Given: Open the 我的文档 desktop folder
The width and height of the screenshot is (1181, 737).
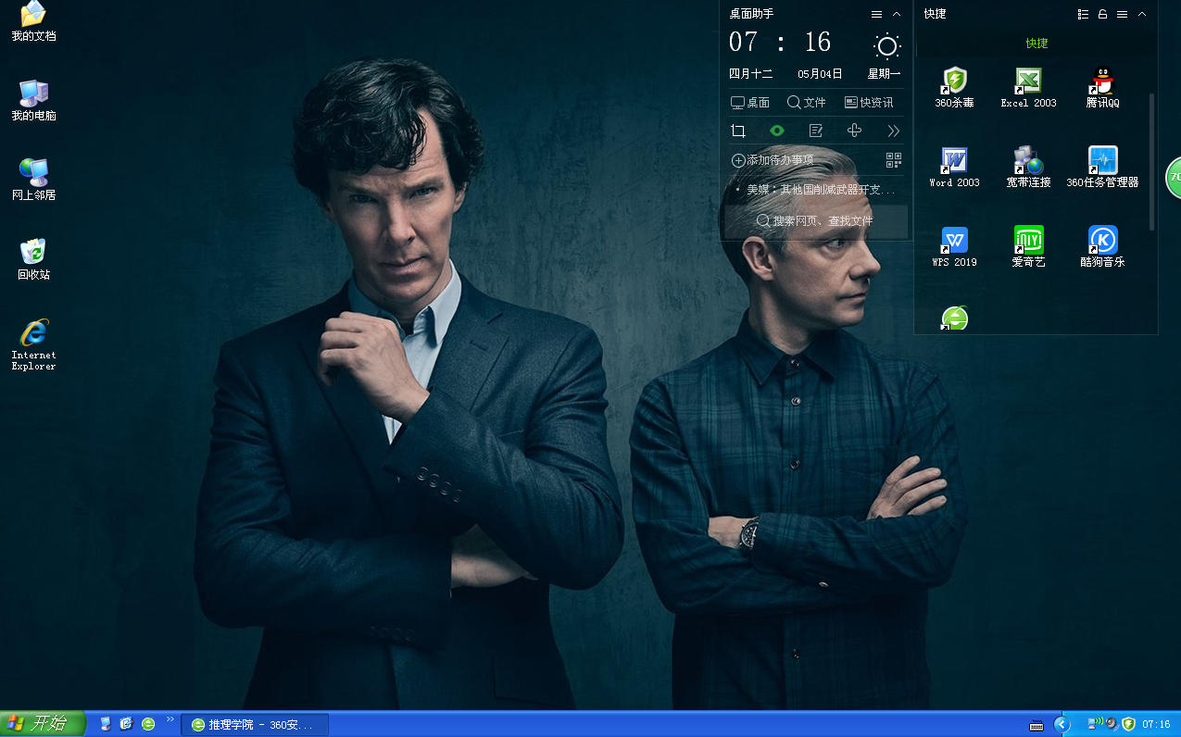Looking at the screenshot, I should 33,20.
